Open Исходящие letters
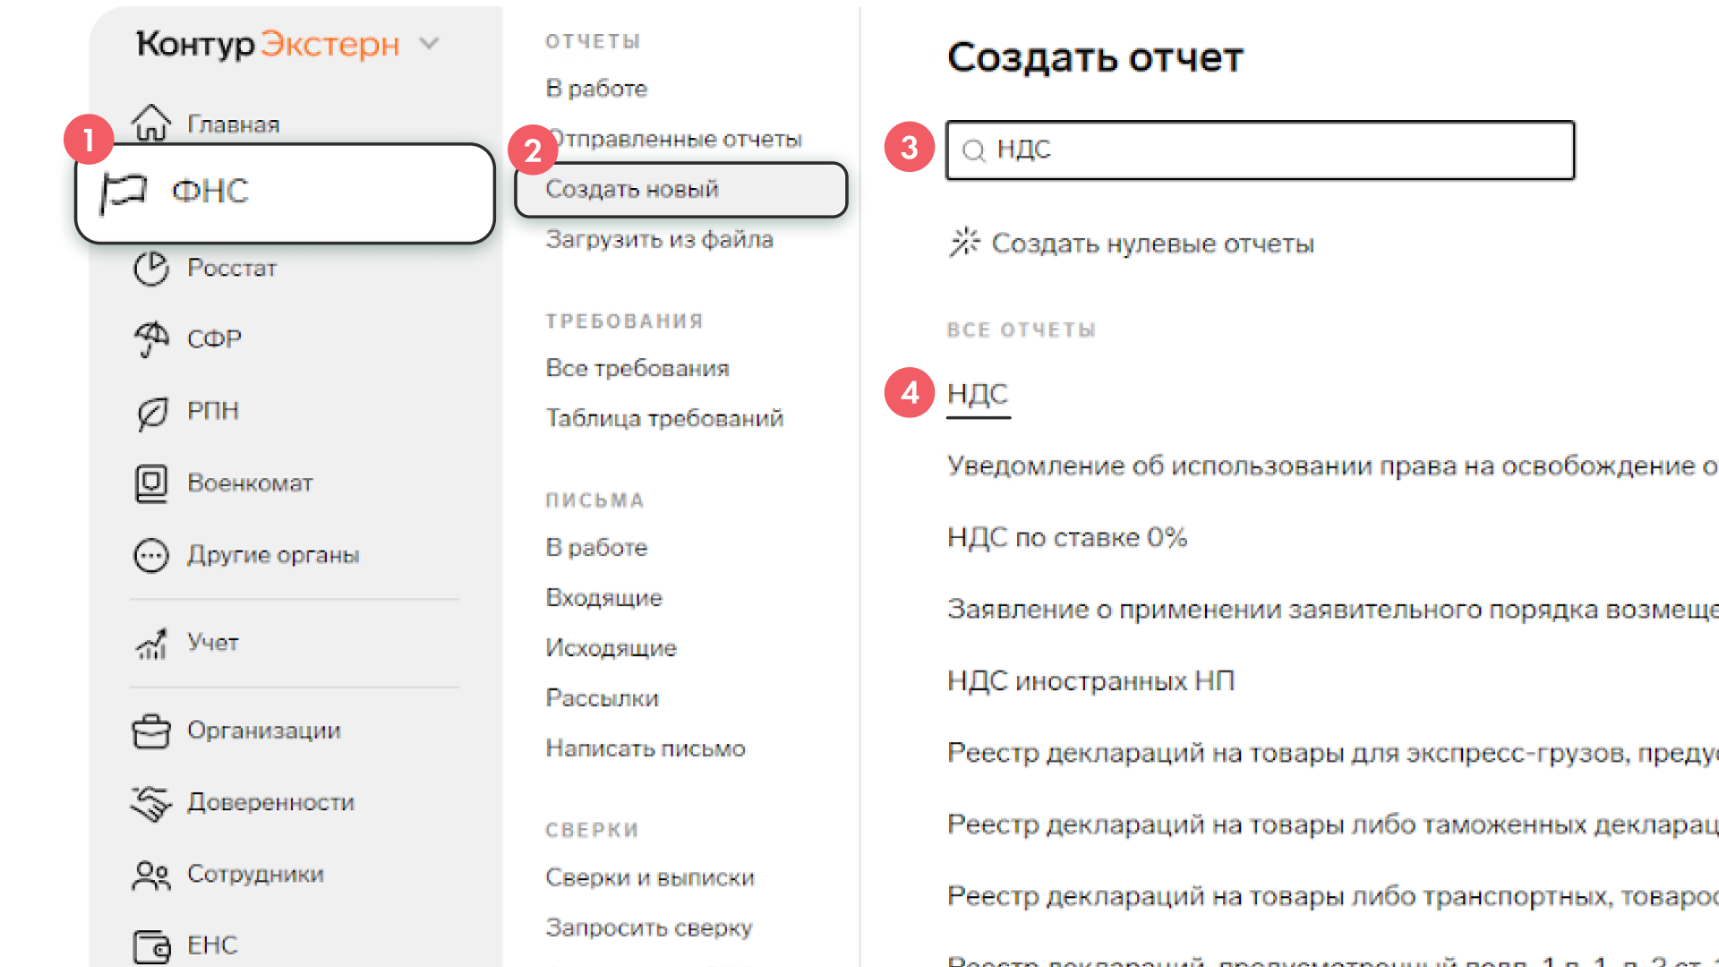The image size is (1719, 967). (x=611, y=648)
